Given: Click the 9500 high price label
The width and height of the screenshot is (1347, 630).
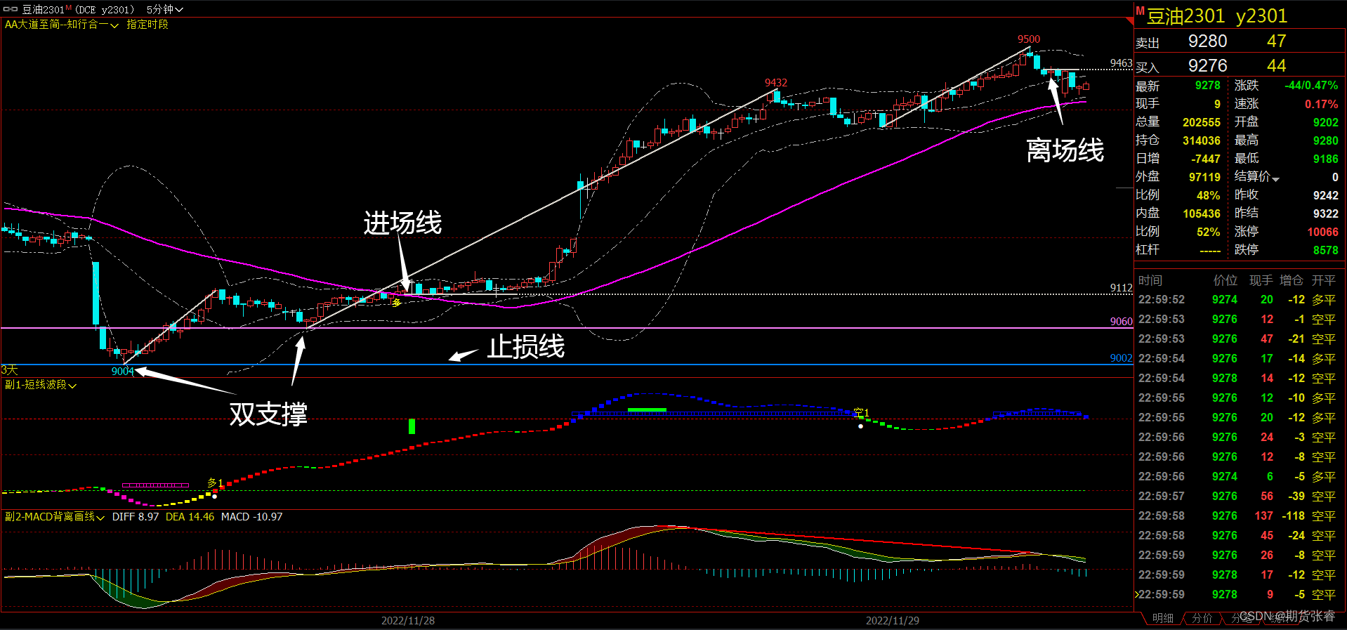Looking at the screenshot, I should [1029, 39].
